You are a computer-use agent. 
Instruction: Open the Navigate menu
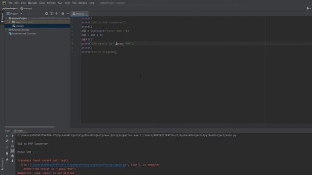point(33,3)
